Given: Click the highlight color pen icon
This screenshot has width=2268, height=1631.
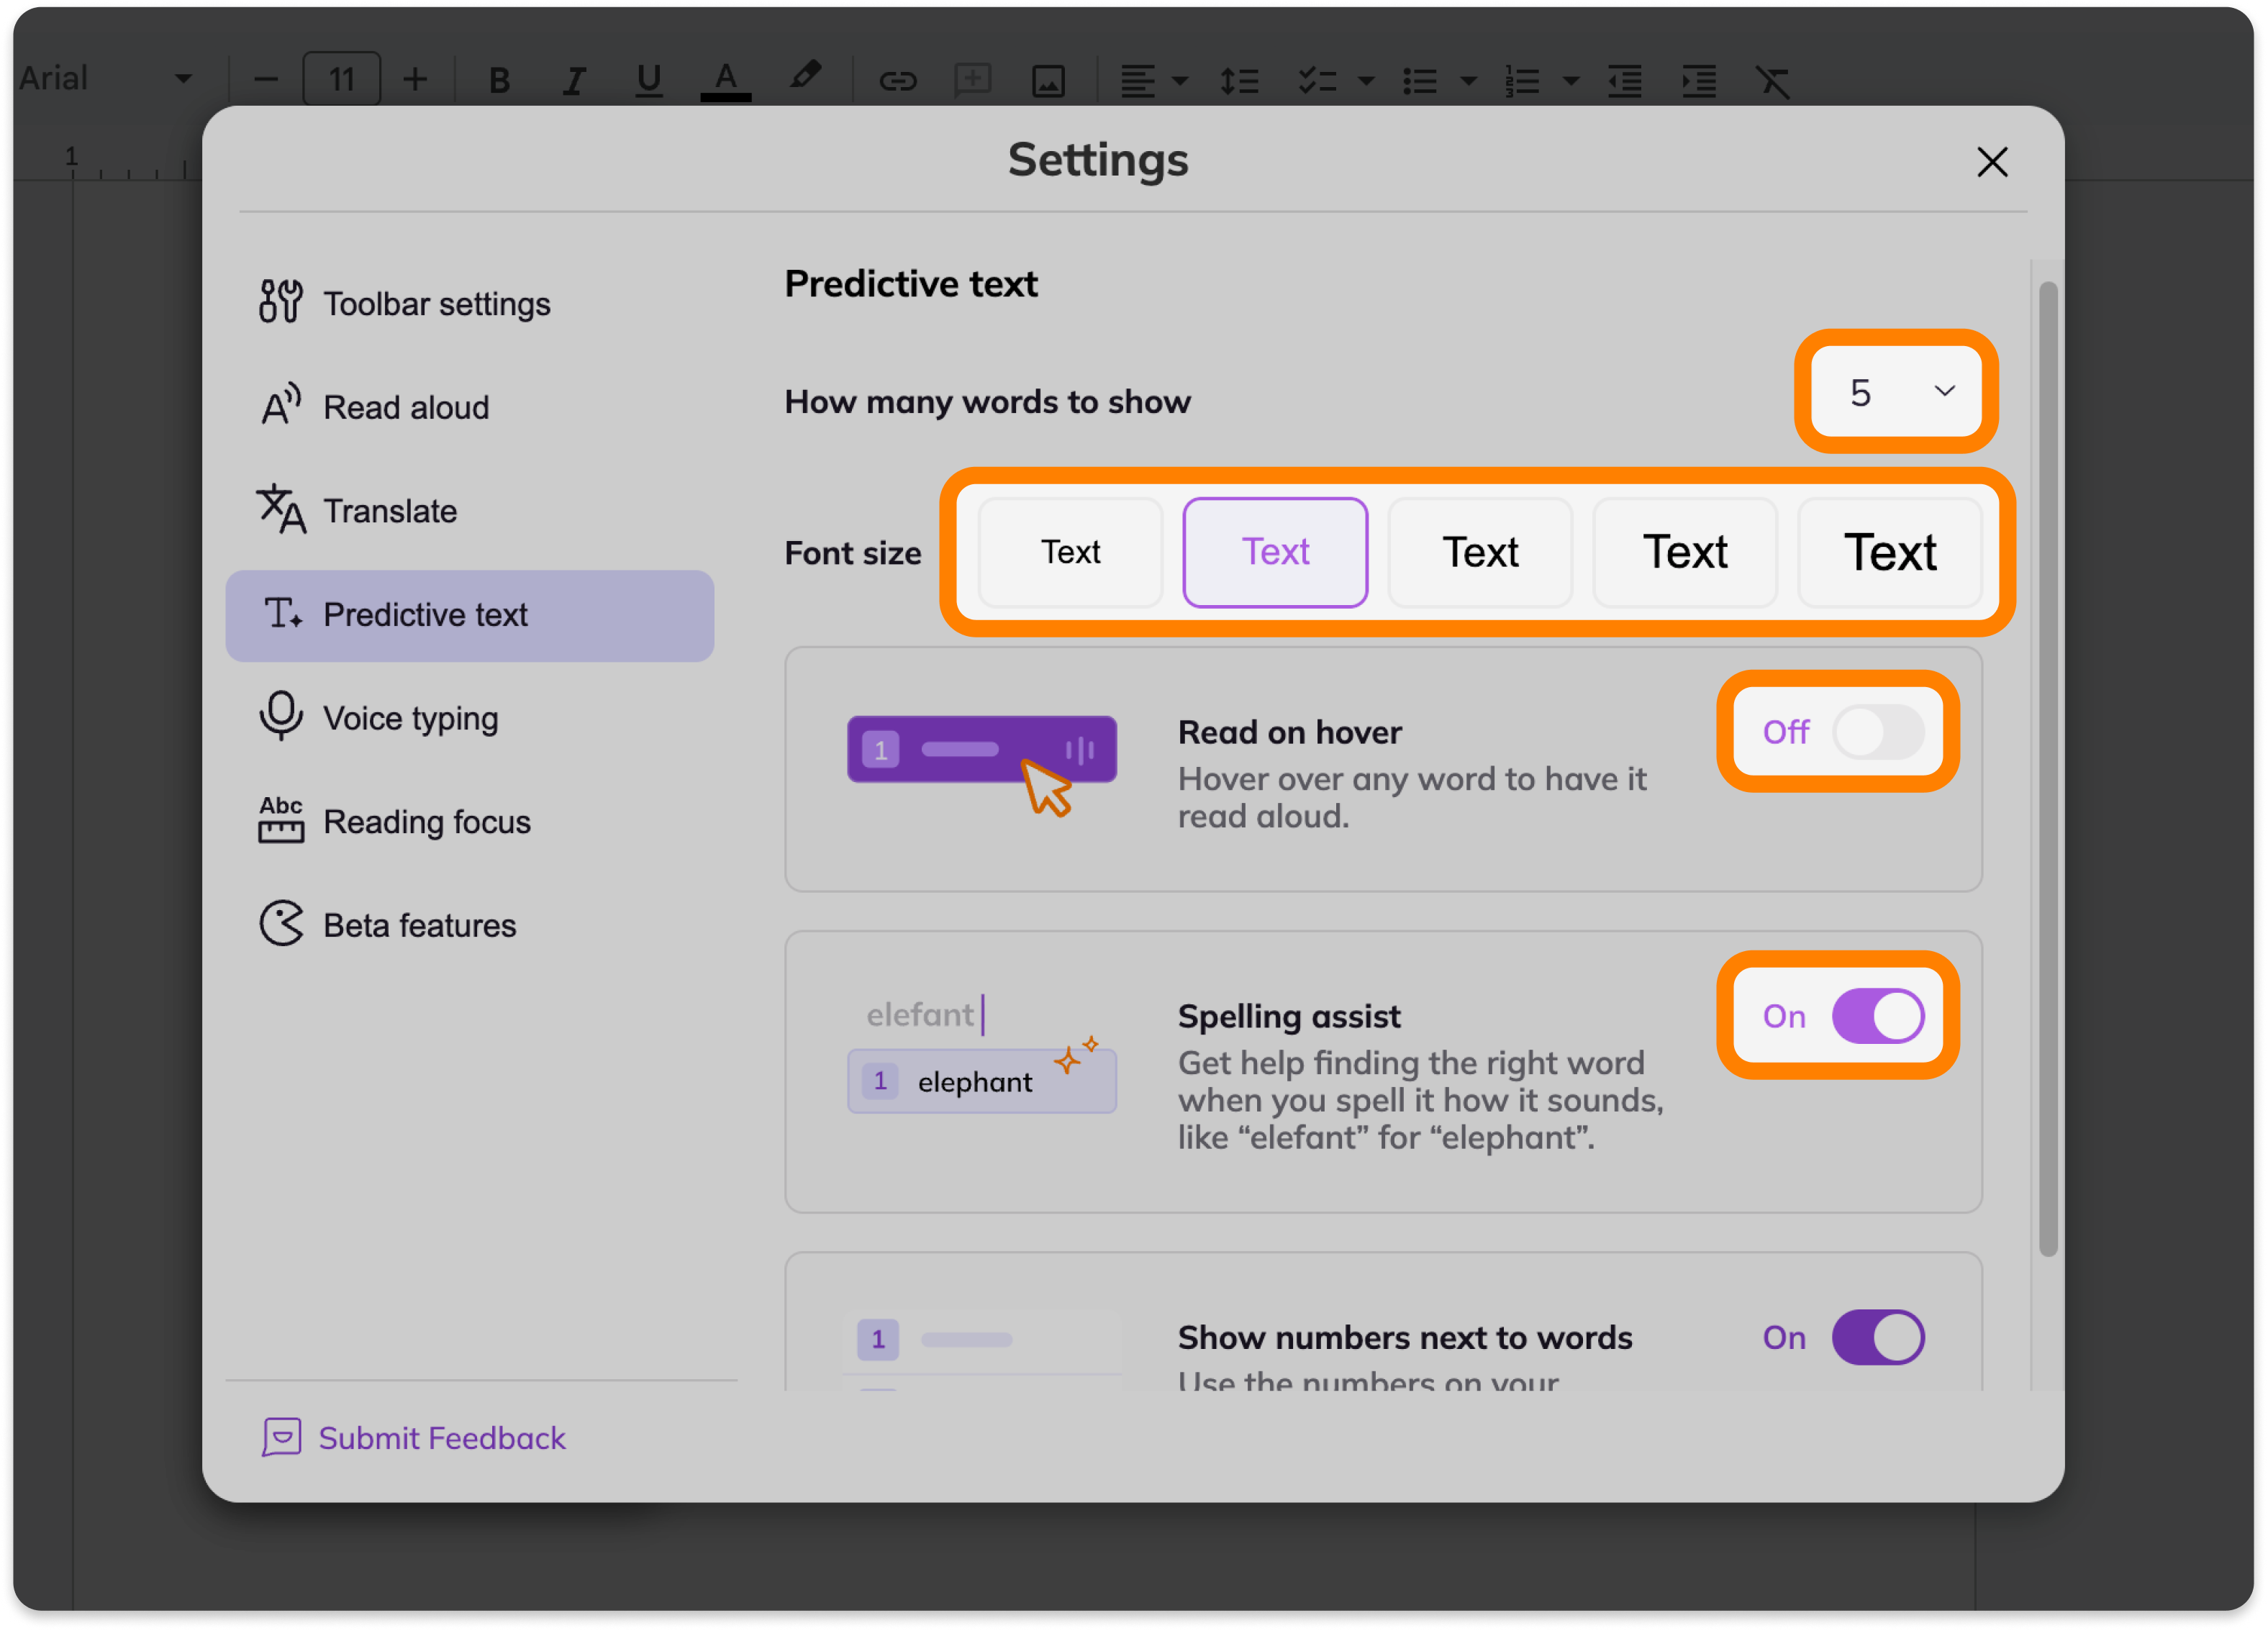Looking at the screenshot, I should click(x=805, y=76).
